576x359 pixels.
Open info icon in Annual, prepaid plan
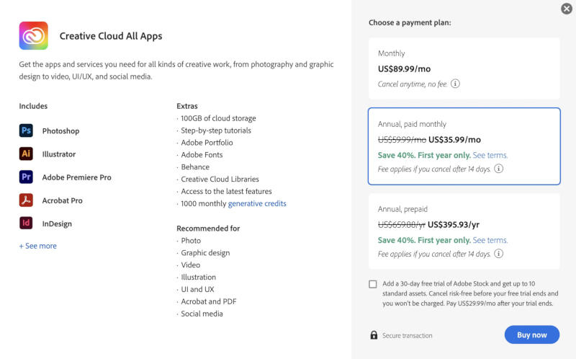pyautogui.click(x=498, y=254)
